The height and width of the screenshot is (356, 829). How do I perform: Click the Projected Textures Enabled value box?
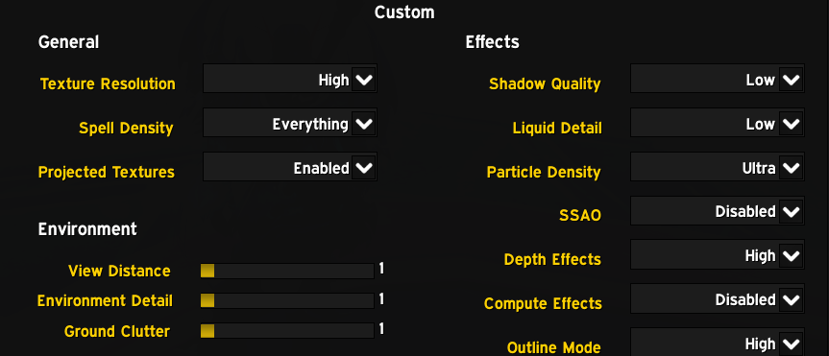290,167
